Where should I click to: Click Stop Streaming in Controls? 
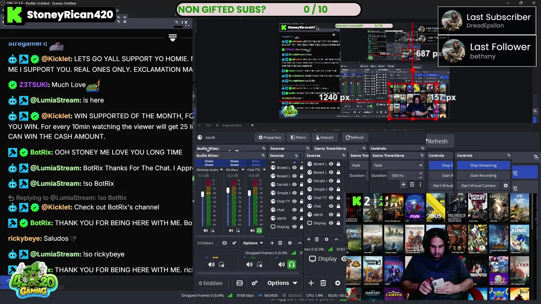coord(483,166)
